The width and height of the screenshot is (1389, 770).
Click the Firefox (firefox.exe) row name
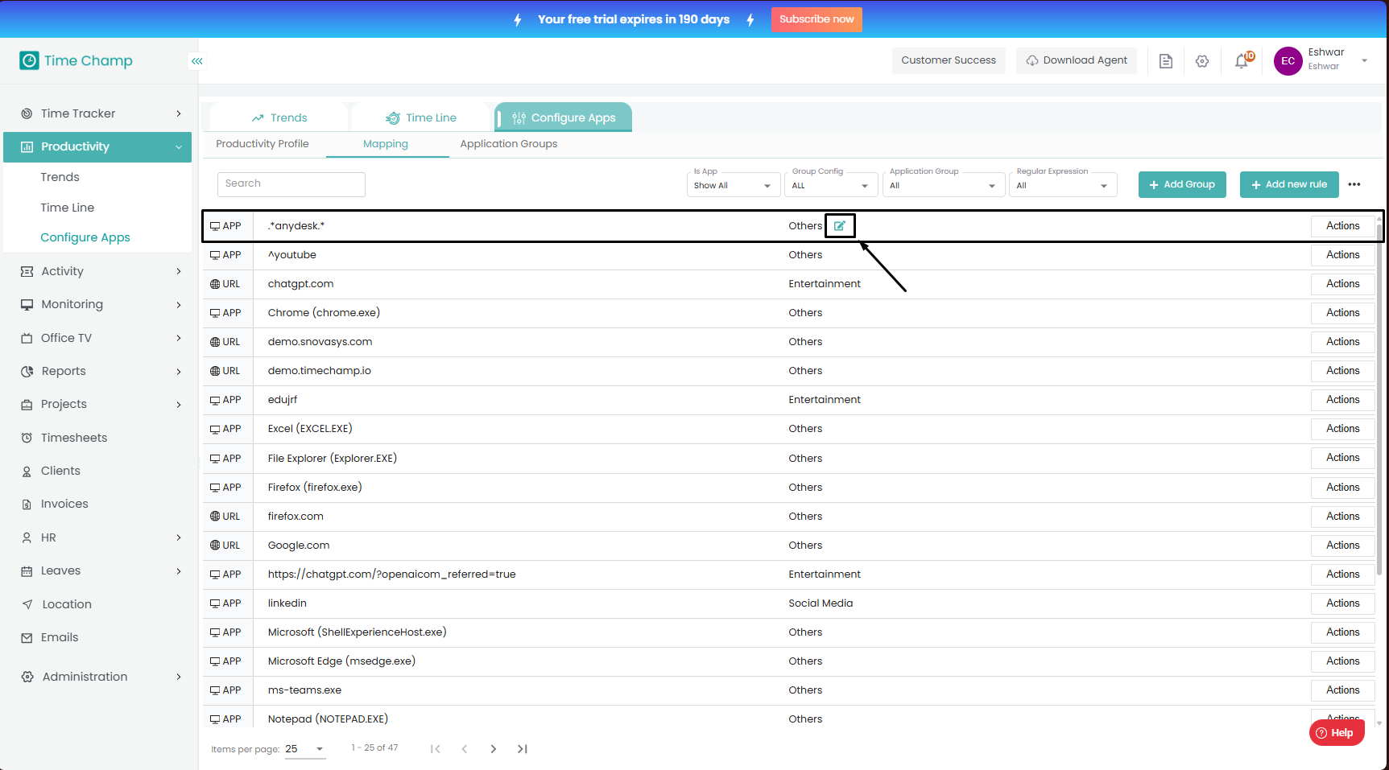click(x=315, y=488)
